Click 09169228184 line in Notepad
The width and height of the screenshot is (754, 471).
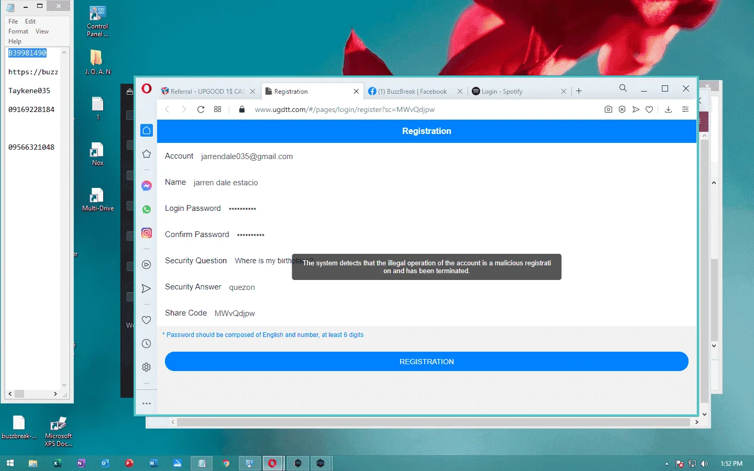click(31, 109)
